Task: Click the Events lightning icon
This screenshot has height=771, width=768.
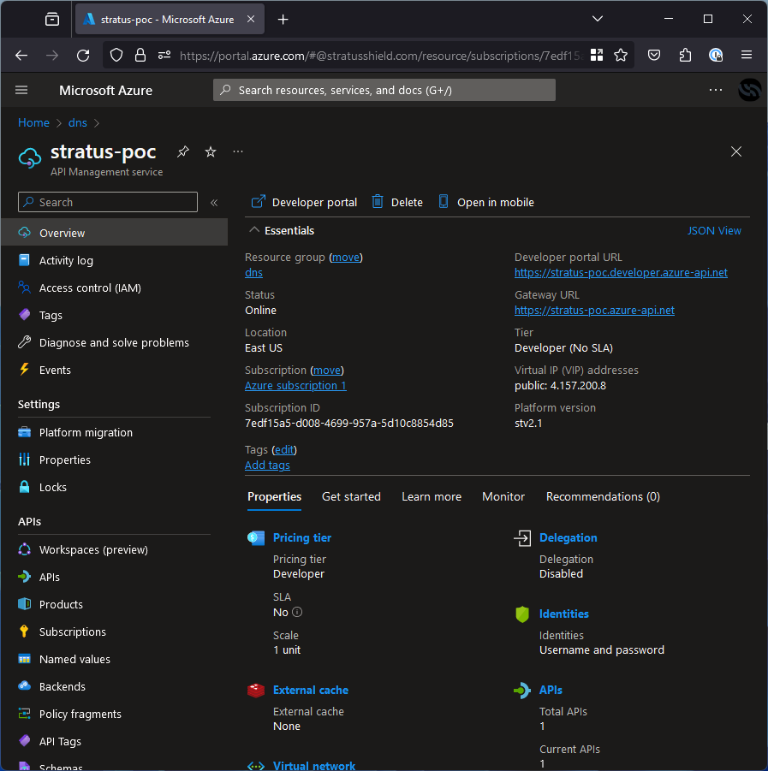Action: [x=24, y=370]
